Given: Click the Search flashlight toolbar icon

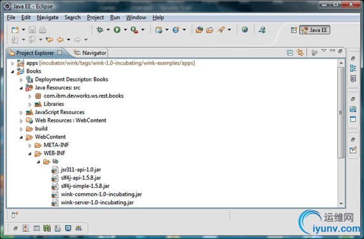Looking at the screenshot, I should (221, 30).
